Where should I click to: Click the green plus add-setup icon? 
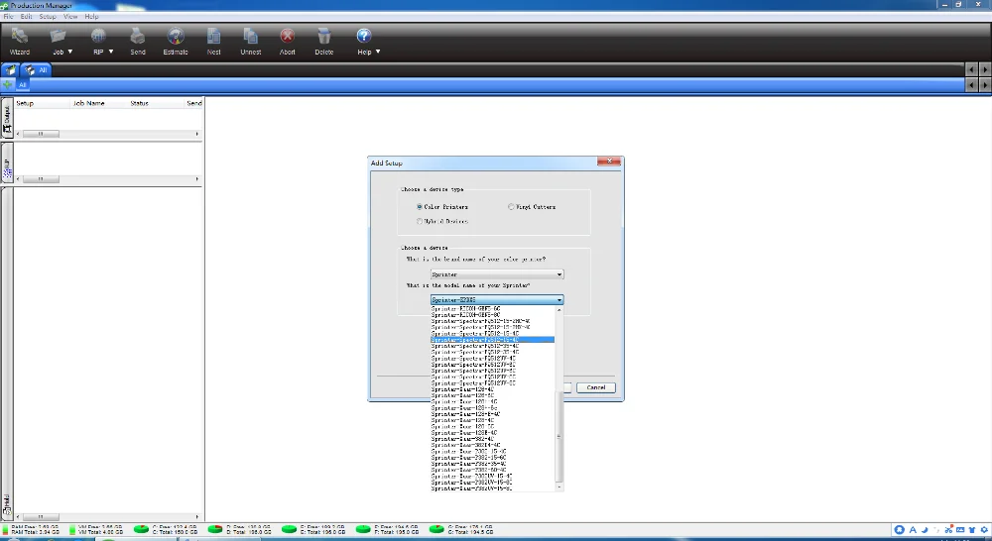pos(8,84)
